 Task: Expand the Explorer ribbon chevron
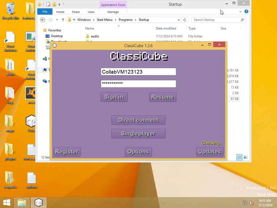pos(240,11)
